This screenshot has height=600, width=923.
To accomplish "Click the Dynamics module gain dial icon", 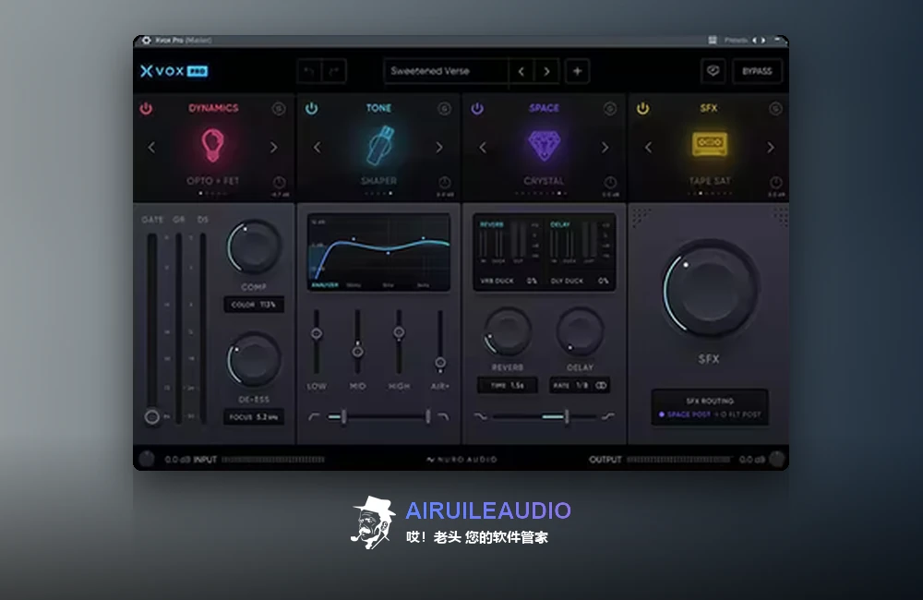I will [279, 182].
